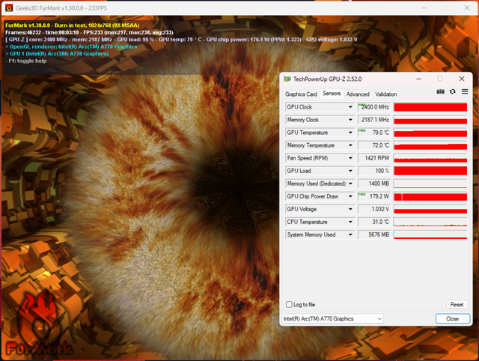
Task: Click the 1400 MB memory used value
Action: click(374, 183)
